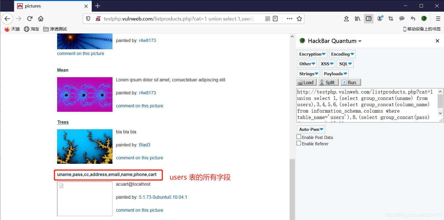This screenshot has height=220, width=444.
Task: Open r4w8173 link in Mean entry
Action: (x=147, y=93)
